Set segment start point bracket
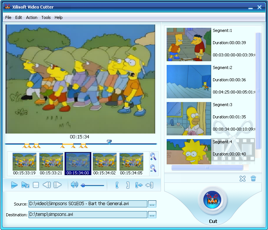 pyautogui.click(x=117, y=185)
